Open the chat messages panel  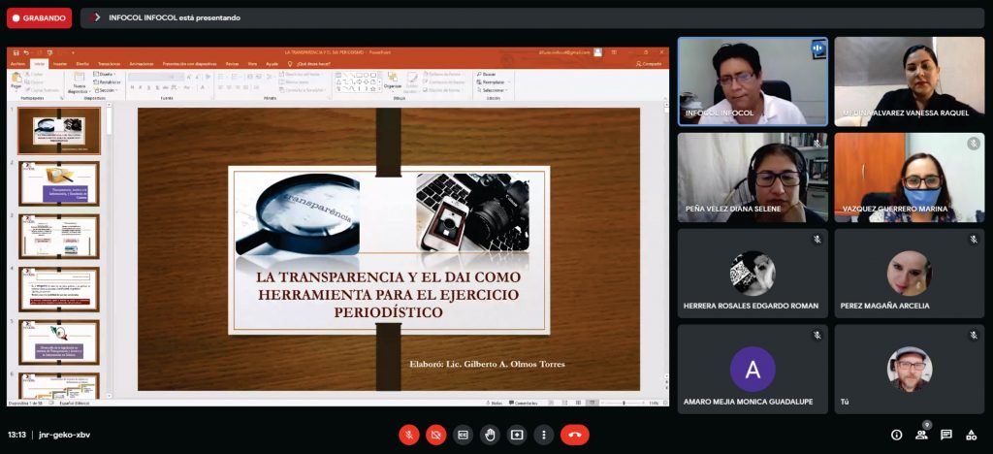point(946,435)
